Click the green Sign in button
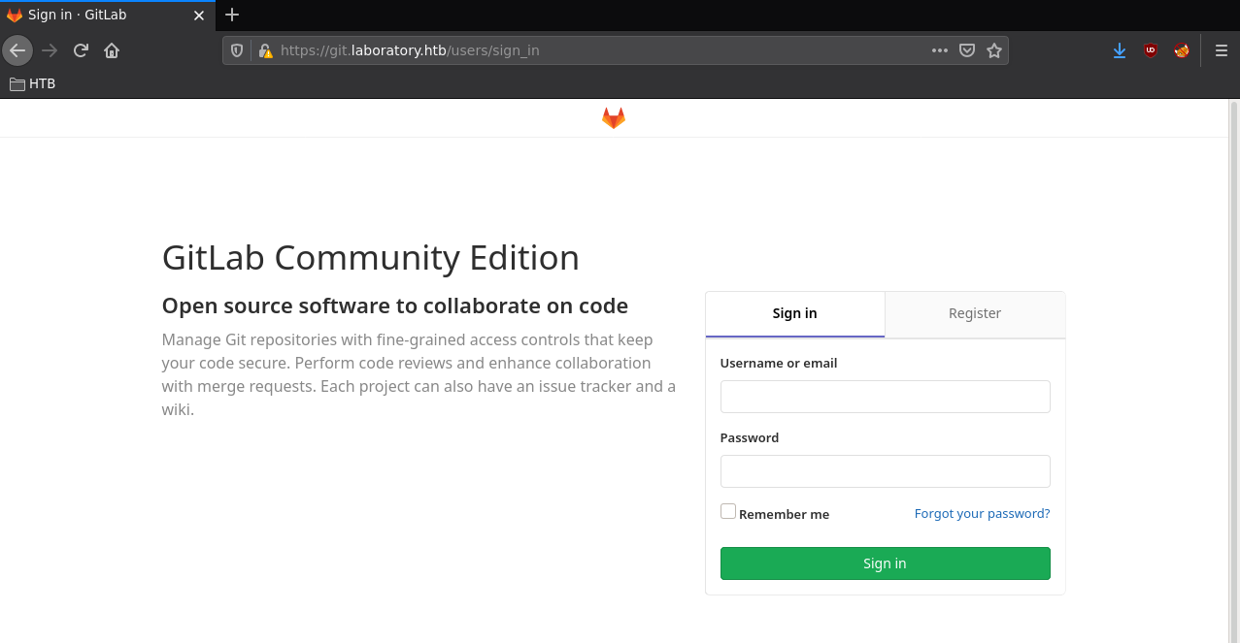The width and height of the screenshot is (1240, 643). (x=886, y=563)
